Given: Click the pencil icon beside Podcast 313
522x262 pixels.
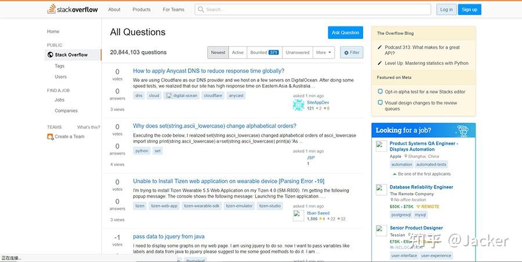Looking at the screenshot, I should point(380,48).
